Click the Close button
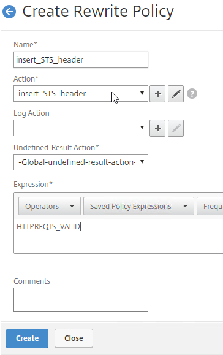 click(74, 338)
